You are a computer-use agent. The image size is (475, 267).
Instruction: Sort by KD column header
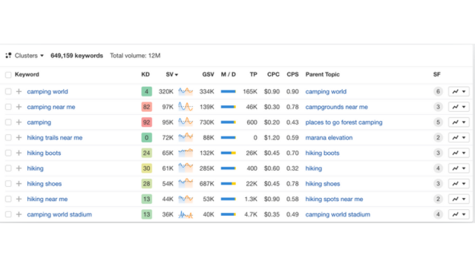point(145,74)
